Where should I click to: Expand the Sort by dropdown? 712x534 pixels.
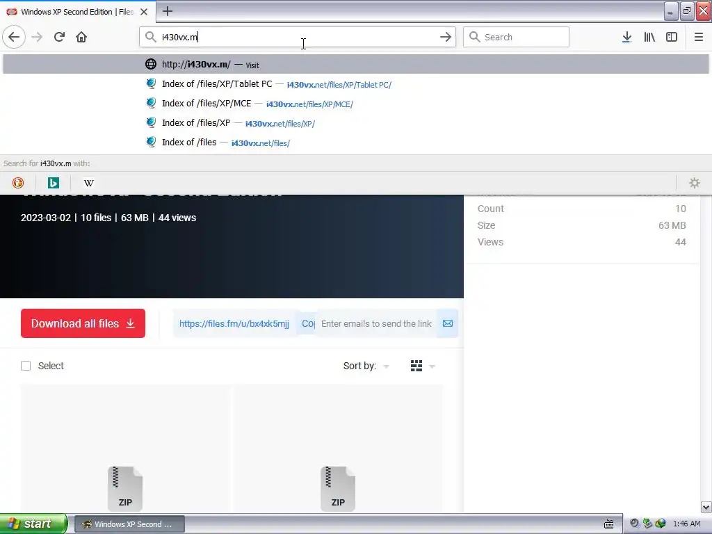(x=366, y=366)
